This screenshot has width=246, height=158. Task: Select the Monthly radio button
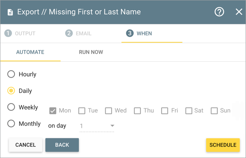point(11,124)
